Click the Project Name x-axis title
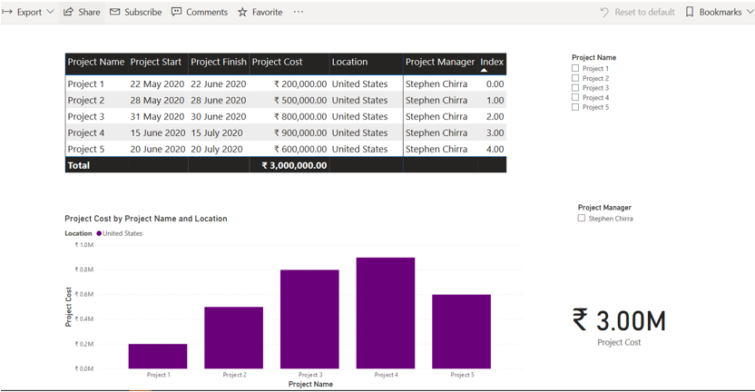Image resolution: width=755 pixels, height=392 pixels. coord(310,385)
